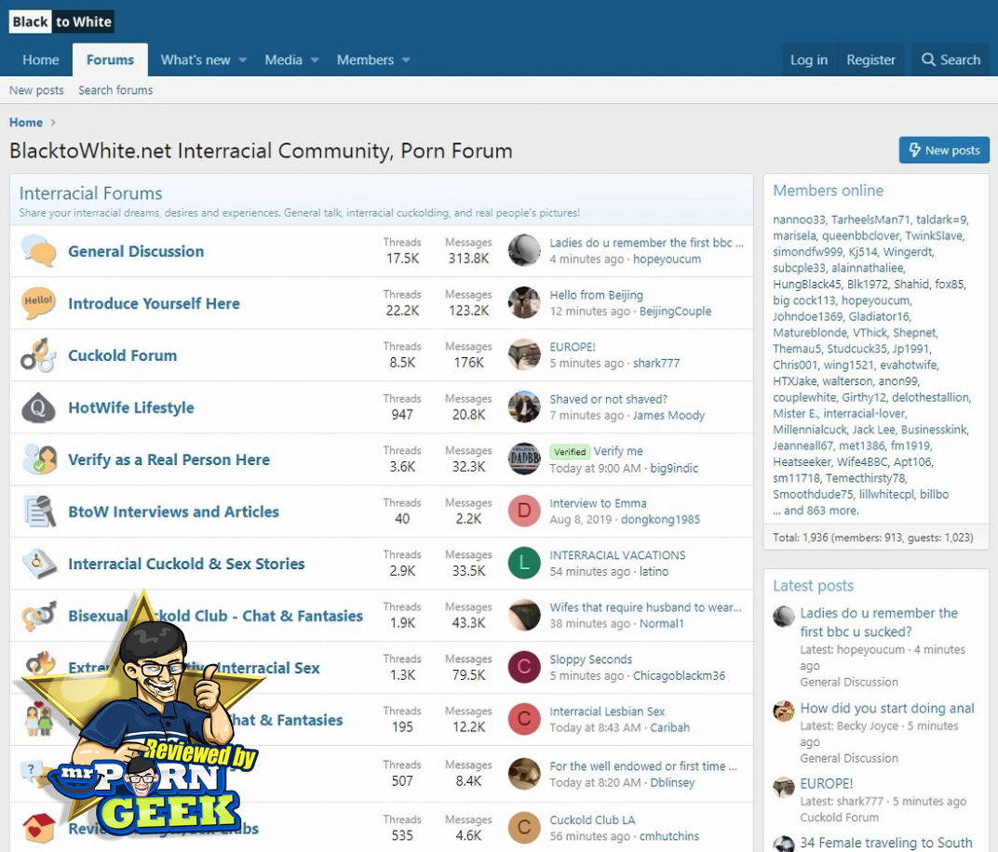Click the Home breadcrumb link
998x852 pixels.
click(x=25, y=123)
